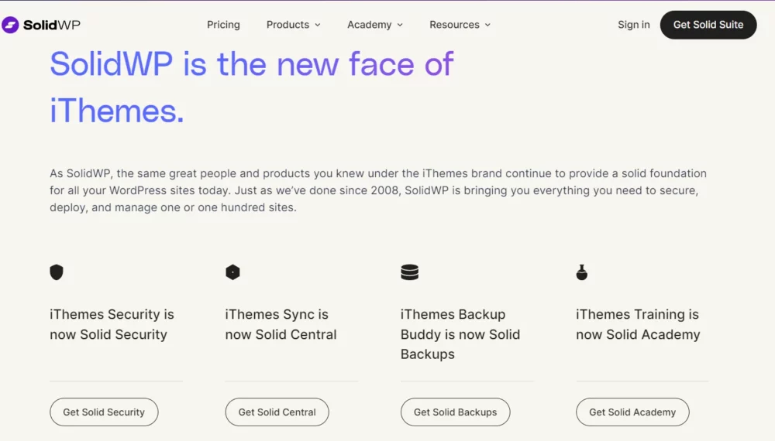The image size is (775, 441).
Task: Click the 'SolidWP is the new face' heading
Action: [252, 87]
